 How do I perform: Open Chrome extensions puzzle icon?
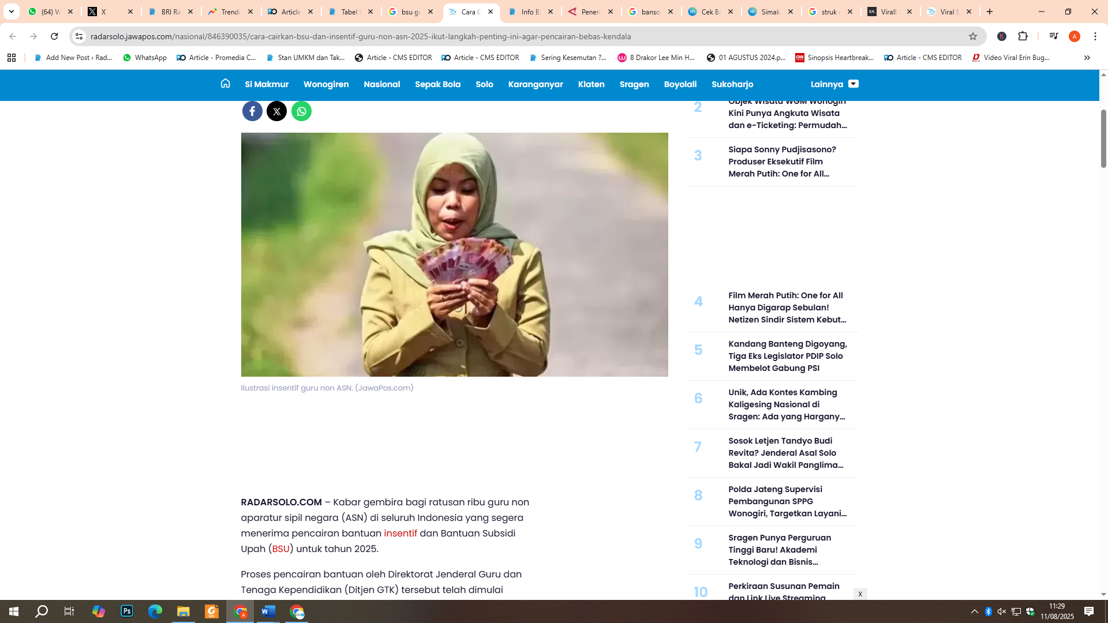click(x=1023, y=36)
